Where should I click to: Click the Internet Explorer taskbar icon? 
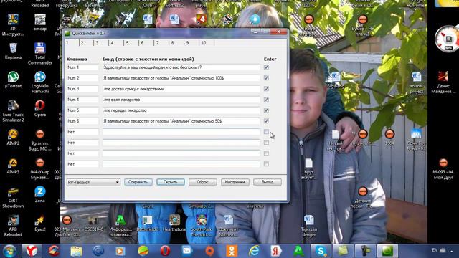[254, 251]
